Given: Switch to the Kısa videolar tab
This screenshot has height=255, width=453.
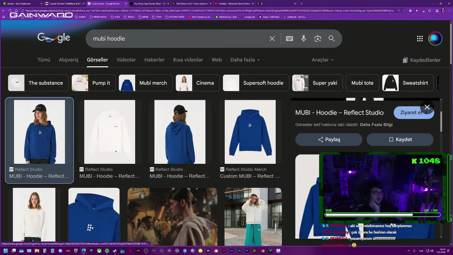Looking at the screenshot, I should 188,60.
